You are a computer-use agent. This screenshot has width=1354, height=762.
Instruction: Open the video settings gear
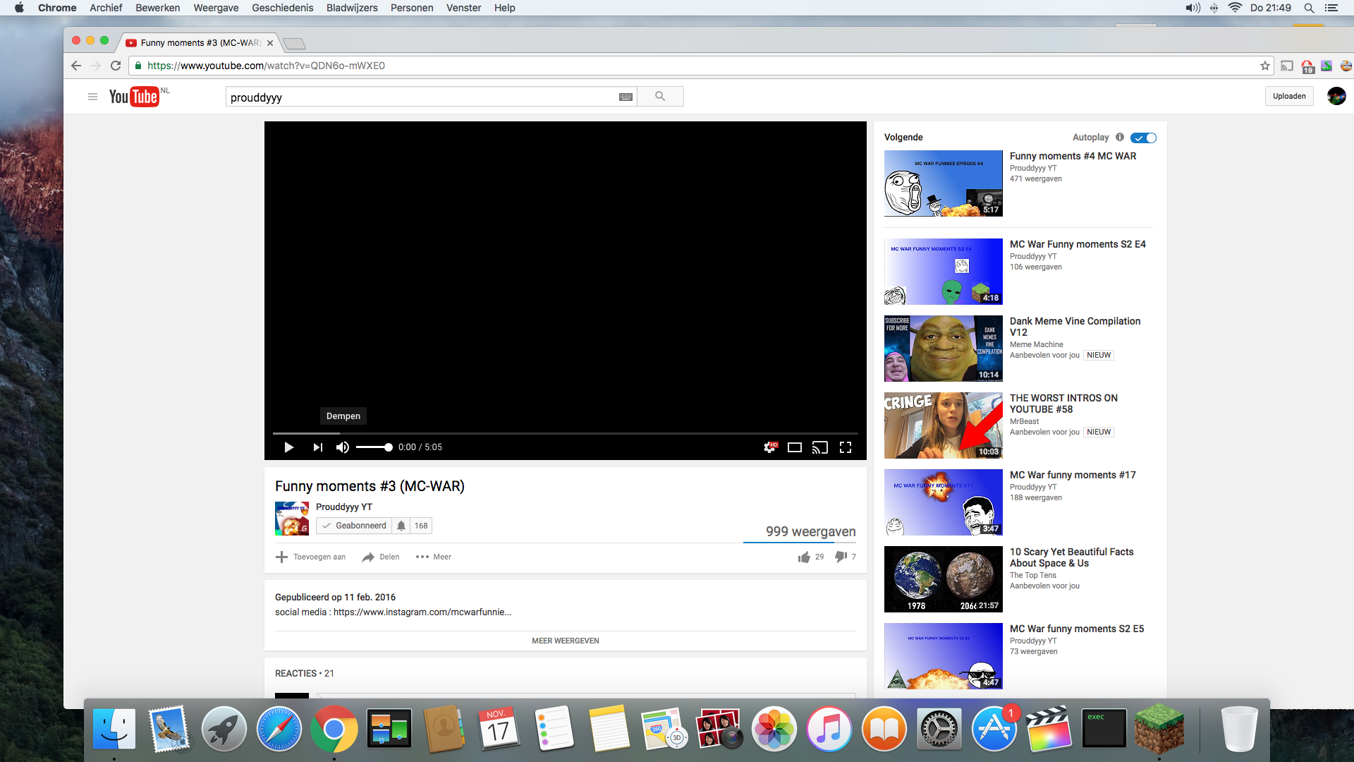click(x=769, y=447)
